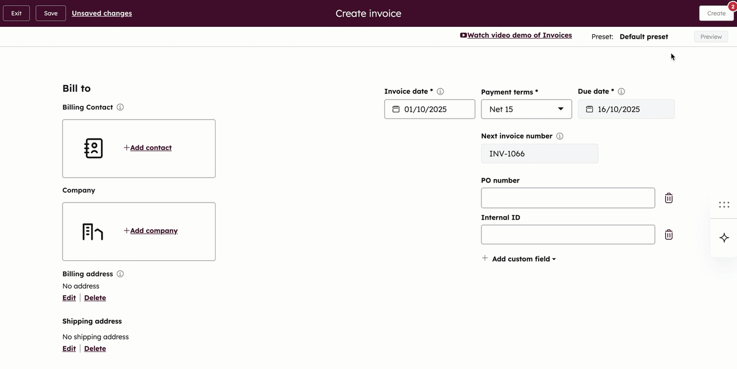Change the Default preset selection
737x369 pixels.
643,36
